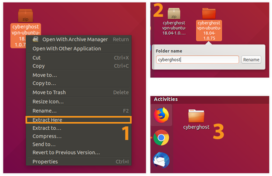Open With Archive Manager menu entry

79,39
